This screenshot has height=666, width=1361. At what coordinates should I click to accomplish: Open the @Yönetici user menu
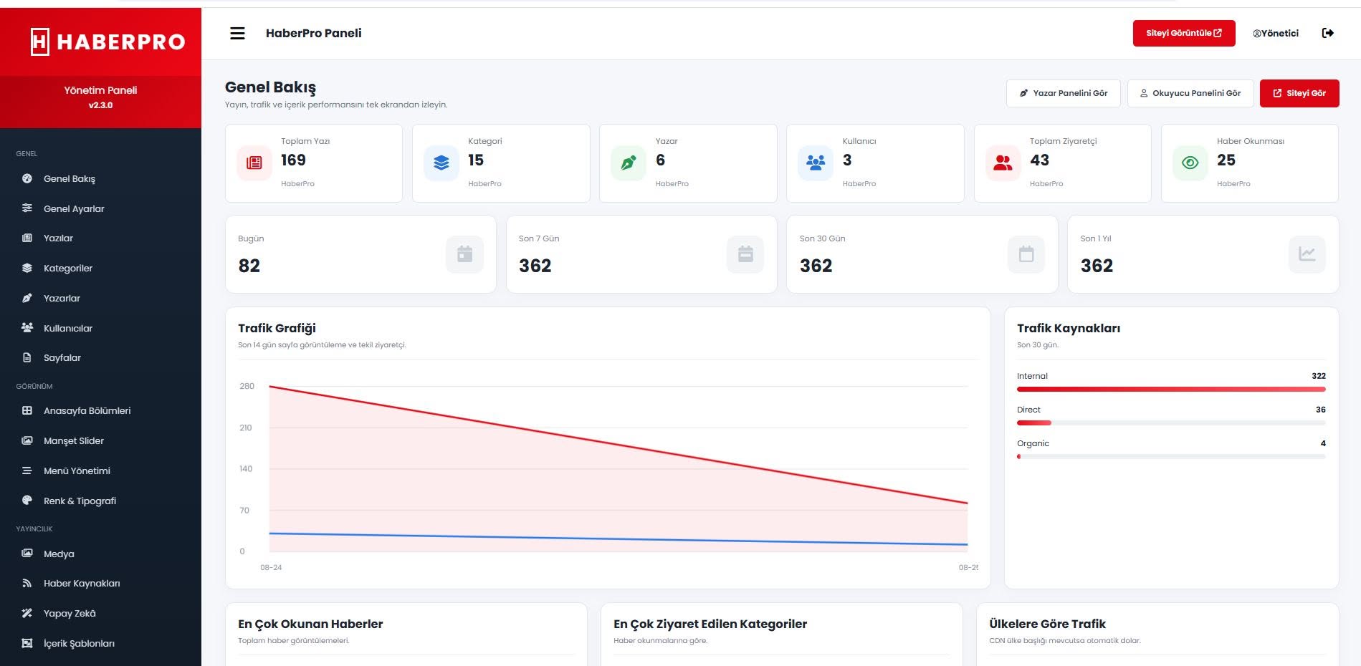click(x=1276, y=33)
